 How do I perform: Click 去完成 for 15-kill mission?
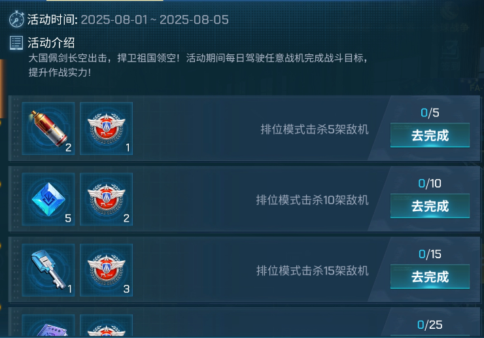430,277
